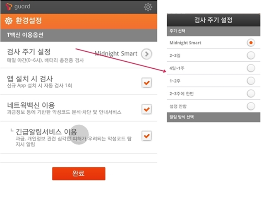
Task: Toggle the 네트웍백신 이용 checkbox
Action: click(x=146, y=109)
